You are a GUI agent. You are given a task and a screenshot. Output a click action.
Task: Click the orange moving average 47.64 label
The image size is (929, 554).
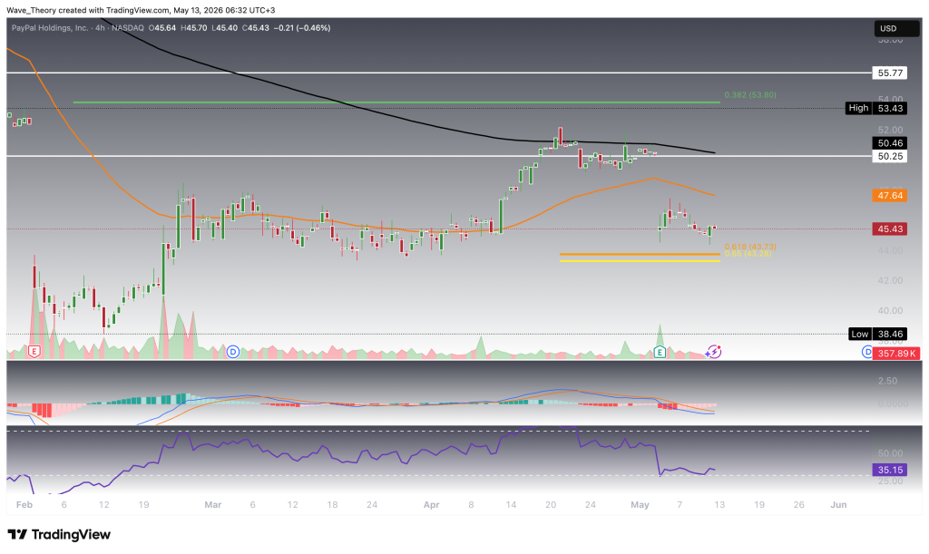pyautogui.click(x=890, y=195)
